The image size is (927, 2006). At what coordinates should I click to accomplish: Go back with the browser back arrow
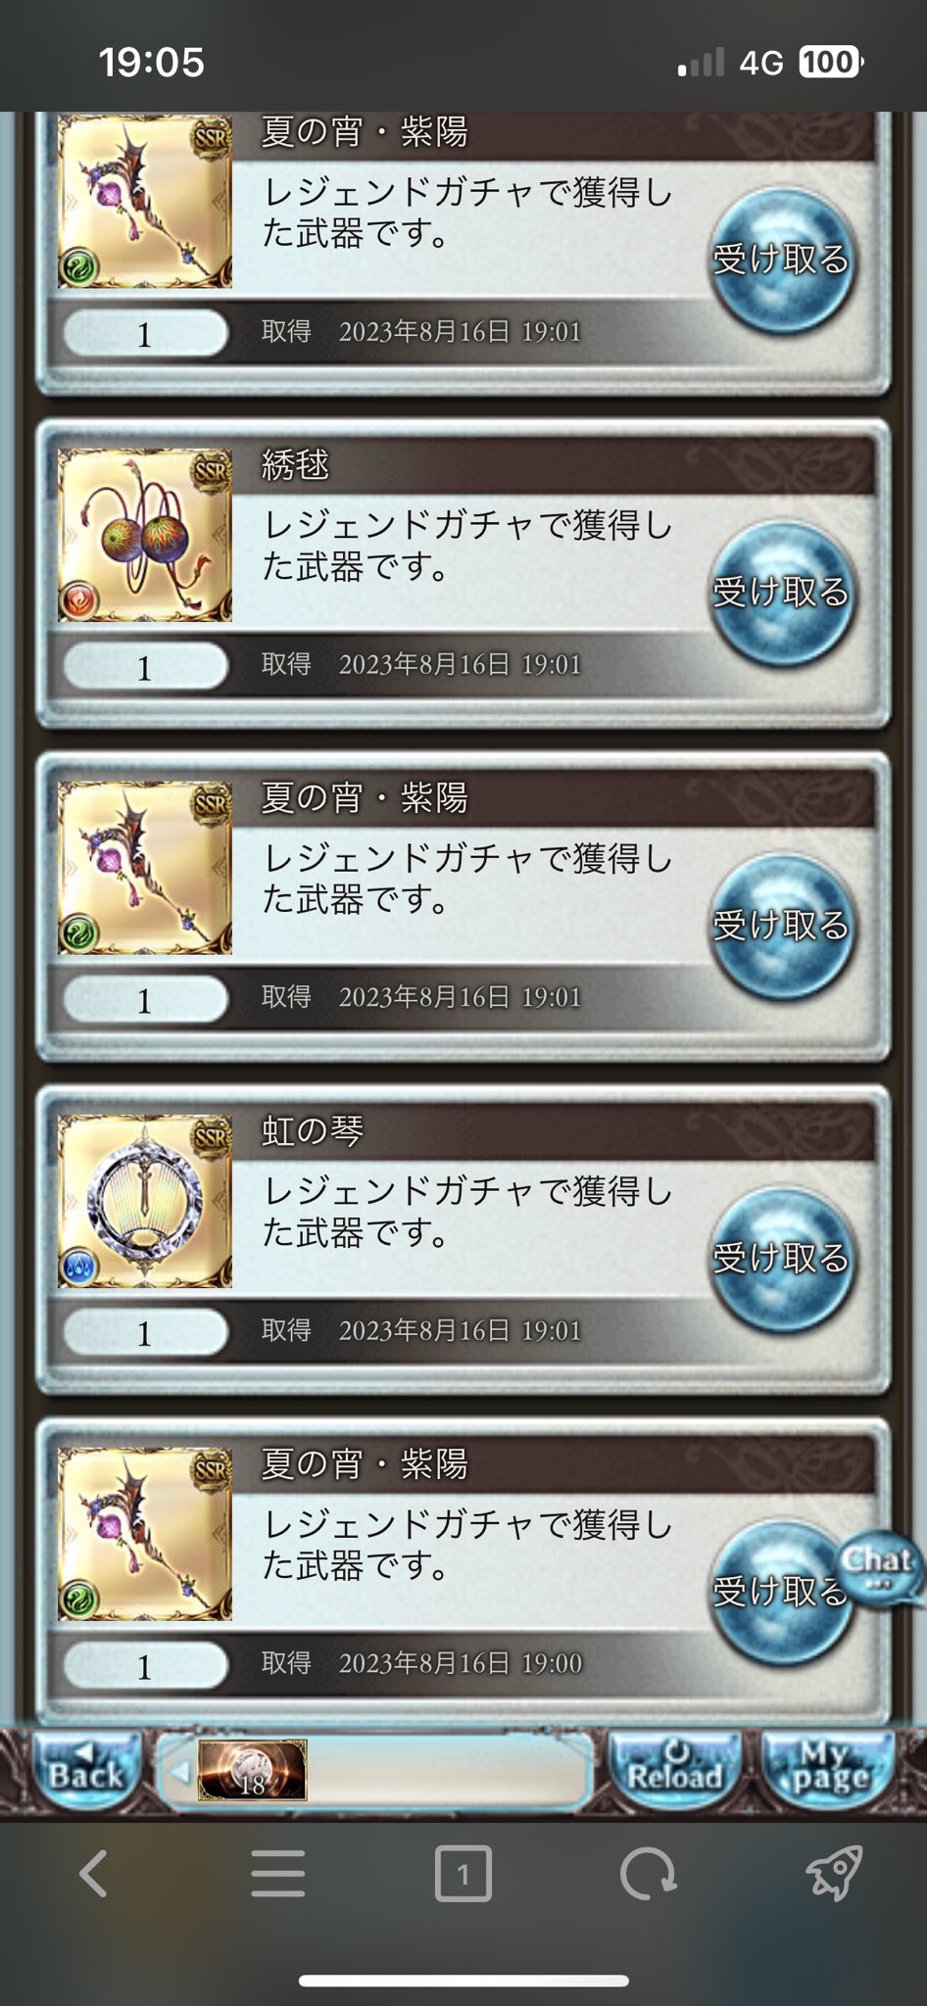[x=93, y=1874]
